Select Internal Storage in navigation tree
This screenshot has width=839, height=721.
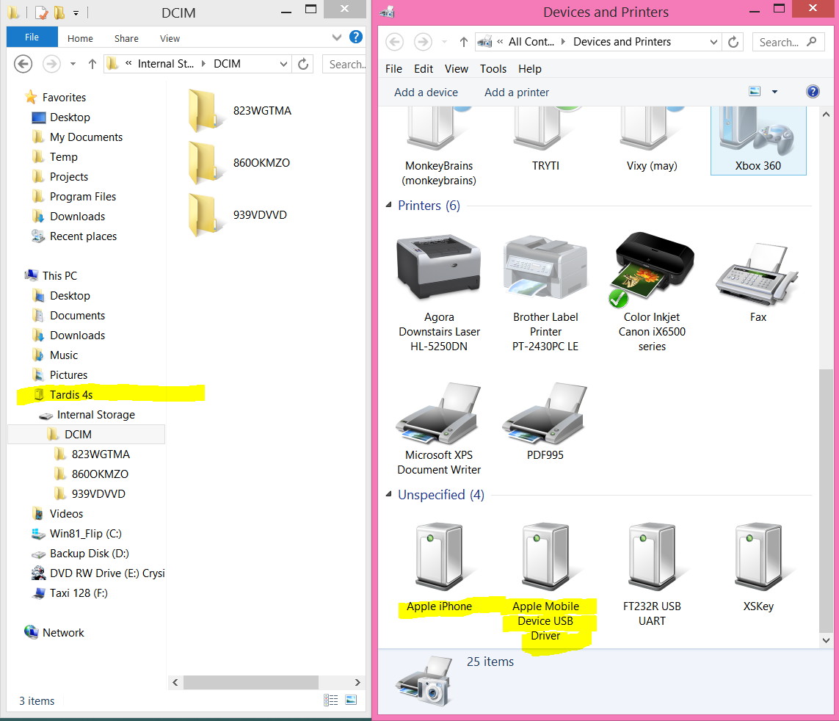click(x=95, y=414)
